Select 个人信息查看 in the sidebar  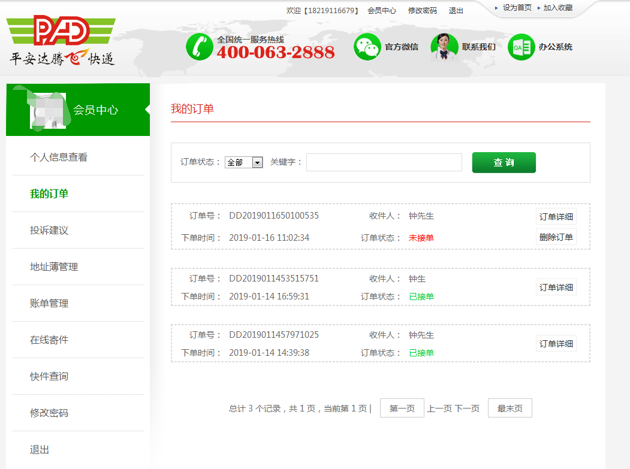point(59,158)
